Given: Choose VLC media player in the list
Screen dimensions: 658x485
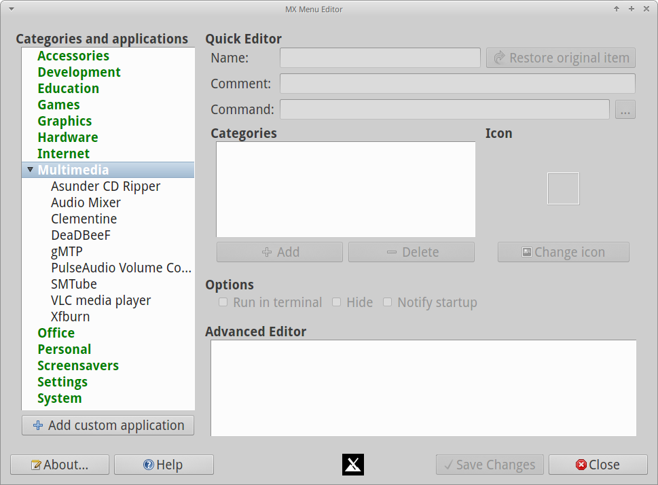Looking at the screenshot, I should (100, 301).
